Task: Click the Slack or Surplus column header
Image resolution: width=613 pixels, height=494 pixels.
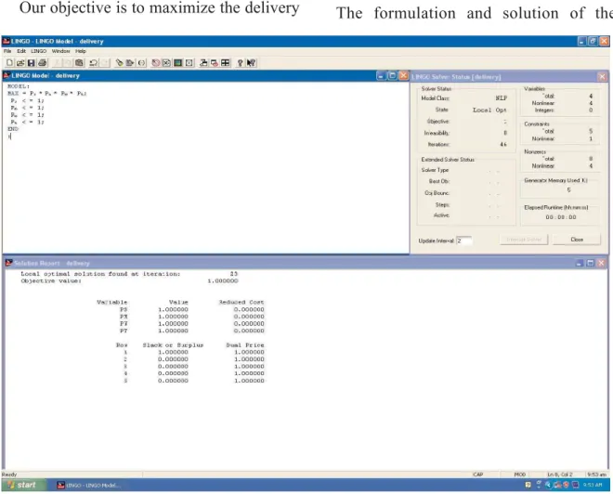Action: click(x=173, y=345)
